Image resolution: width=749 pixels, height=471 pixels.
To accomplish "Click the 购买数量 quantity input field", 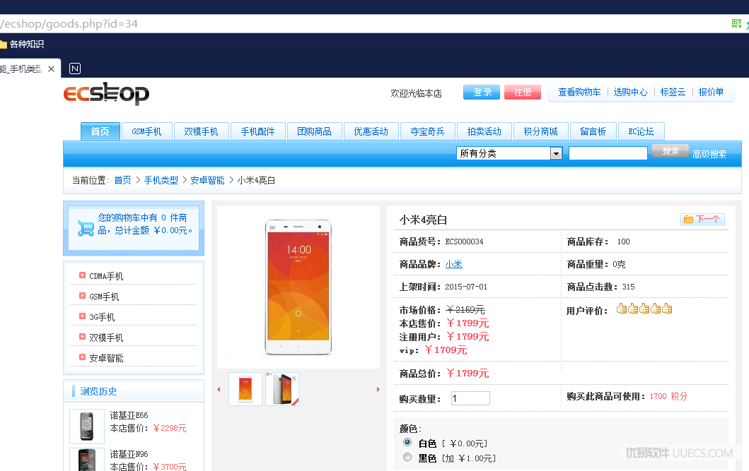I will pyautogui.click(x=470, y=398).
